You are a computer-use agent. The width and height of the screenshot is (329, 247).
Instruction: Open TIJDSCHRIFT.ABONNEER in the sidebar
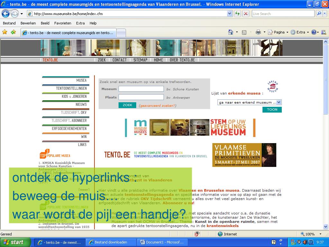(x=69, y=121)
